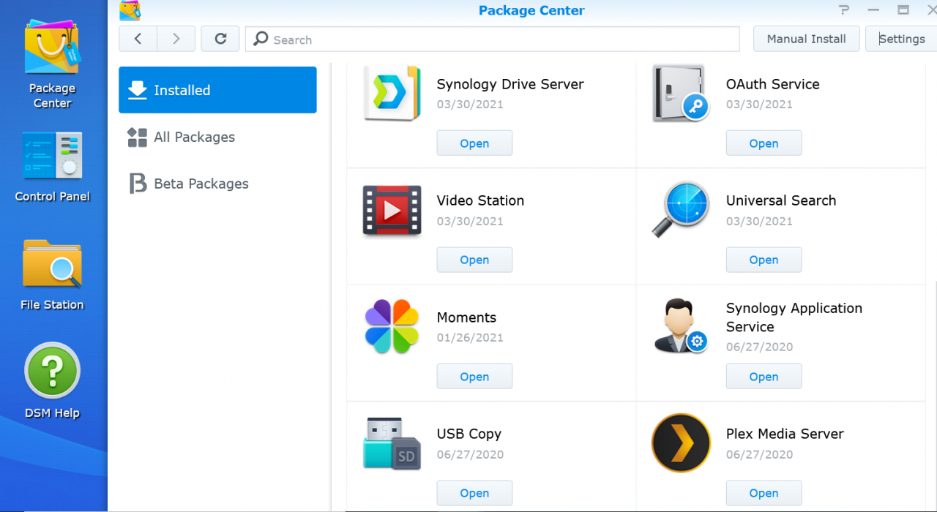
Task: Open USB Copy package
Action: click(x=474, y=493)
